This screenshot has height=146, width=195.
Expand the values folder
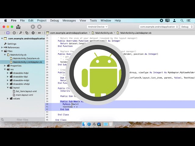8,99
